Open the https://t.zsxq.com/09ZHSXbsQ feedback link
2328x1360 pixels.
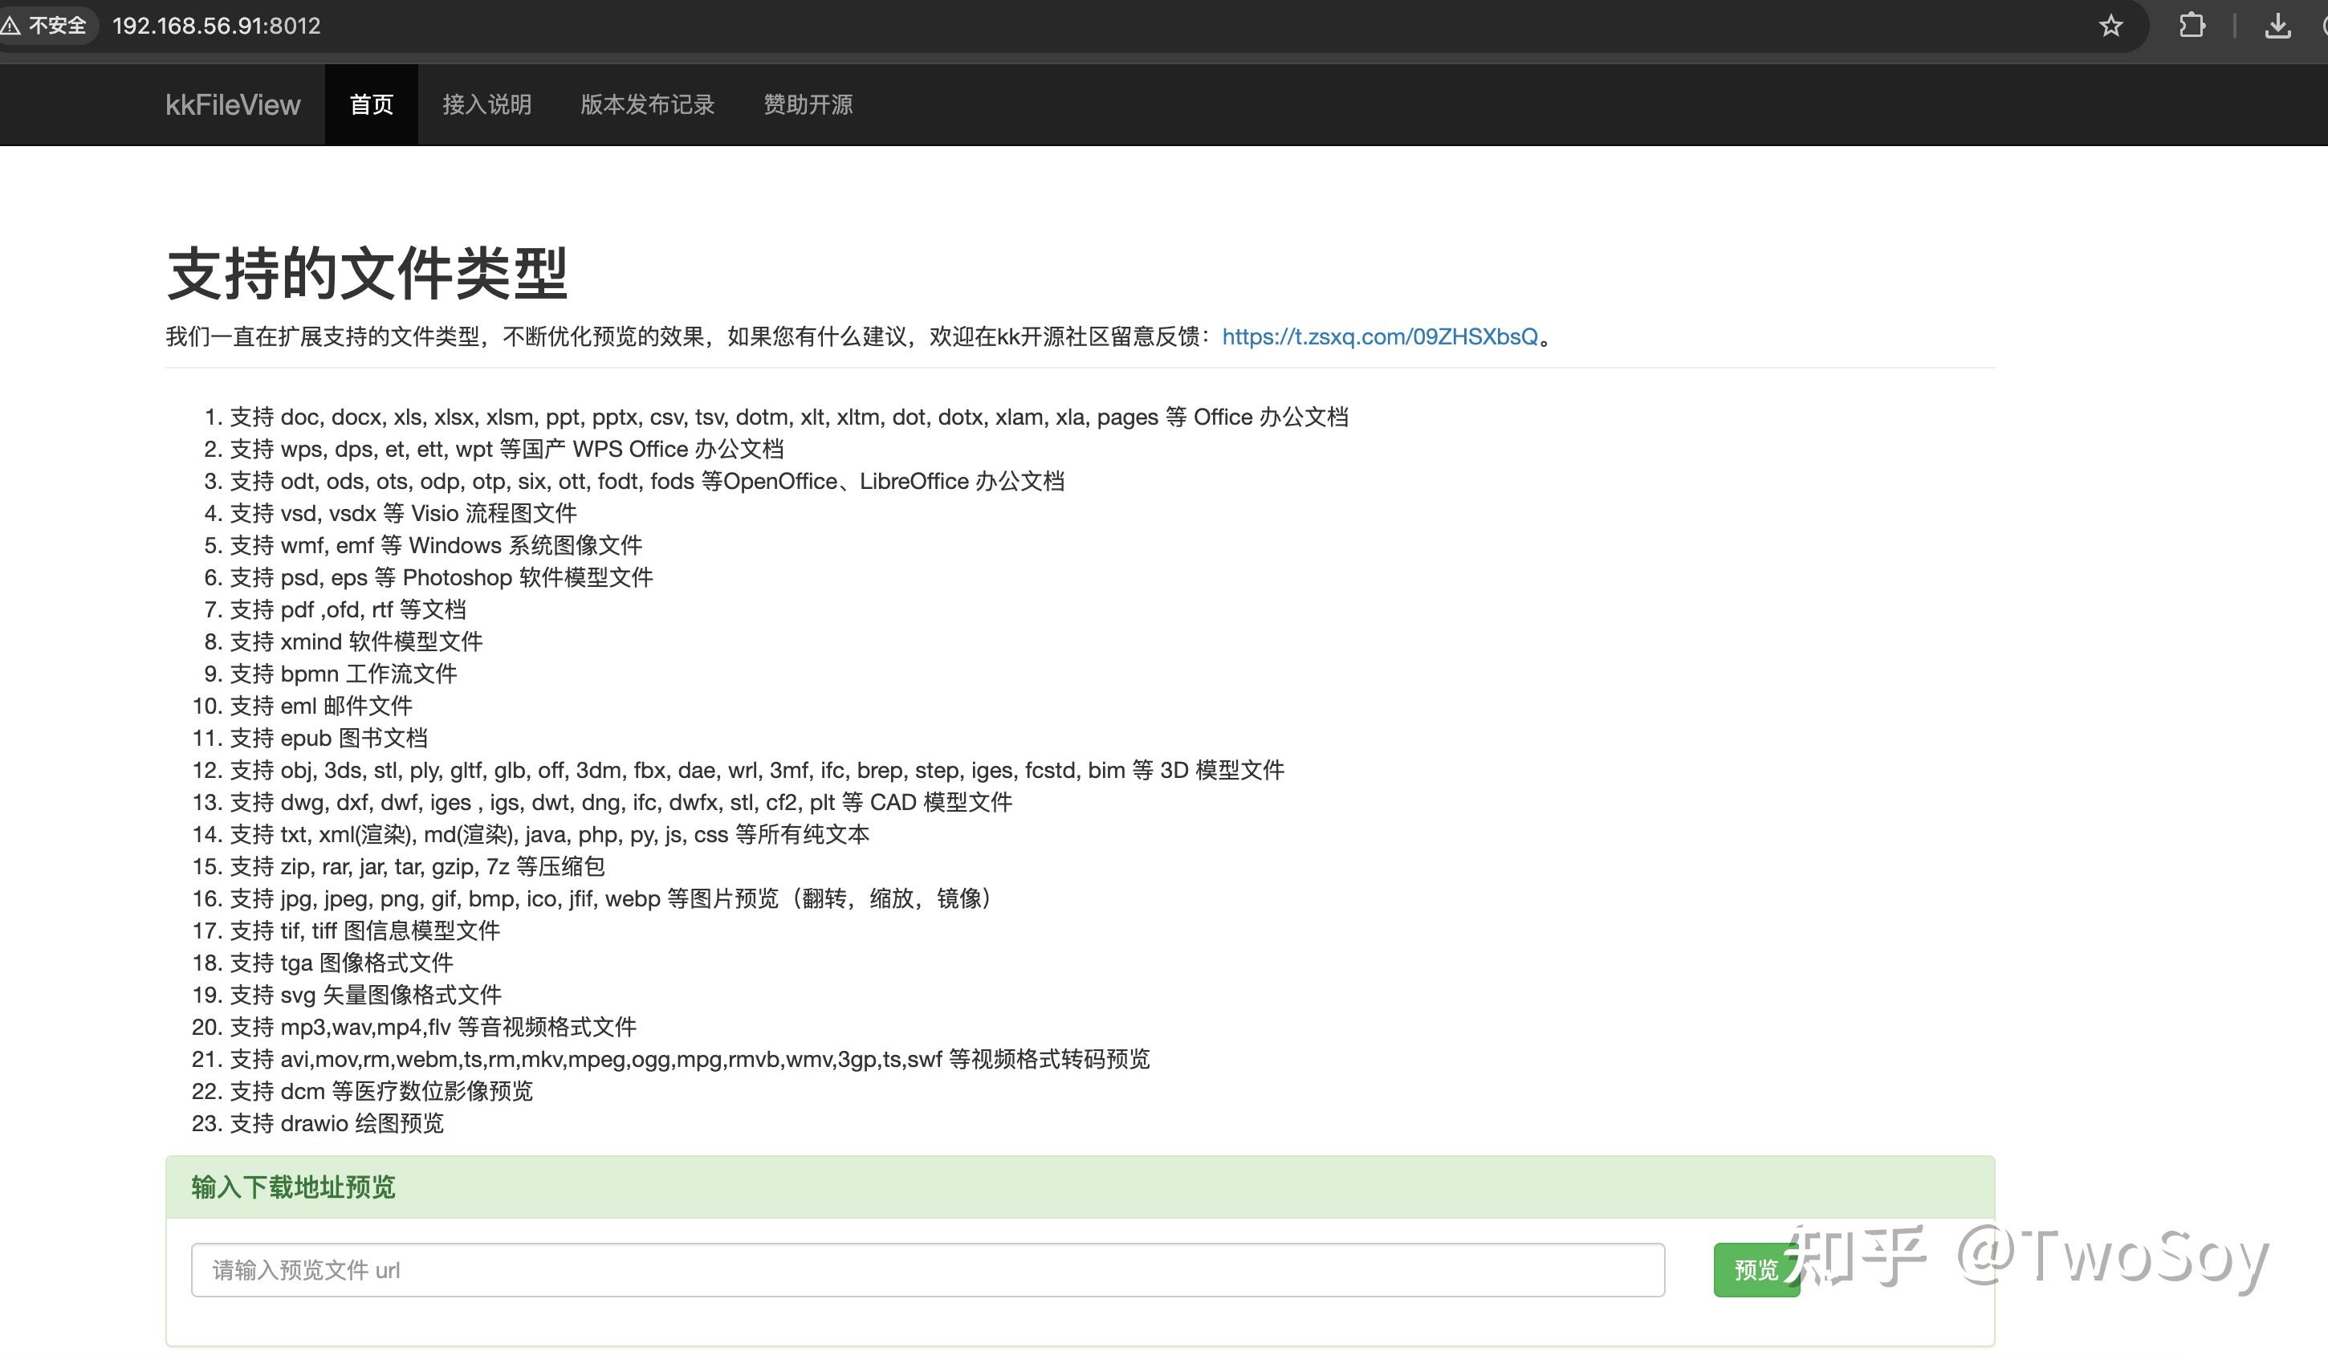(x=1380, y=337)
